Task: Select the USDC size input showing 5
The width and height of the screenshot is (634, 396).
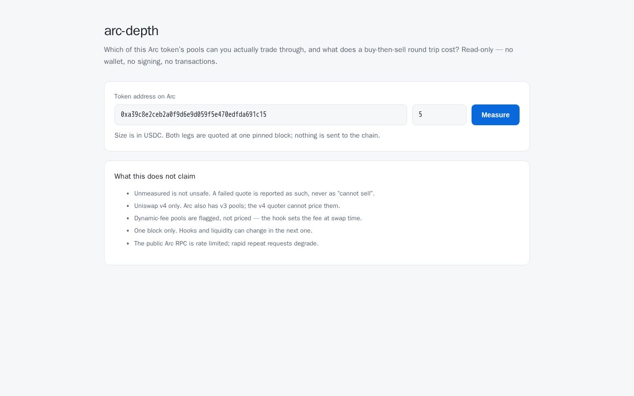Action: (439, 115)
